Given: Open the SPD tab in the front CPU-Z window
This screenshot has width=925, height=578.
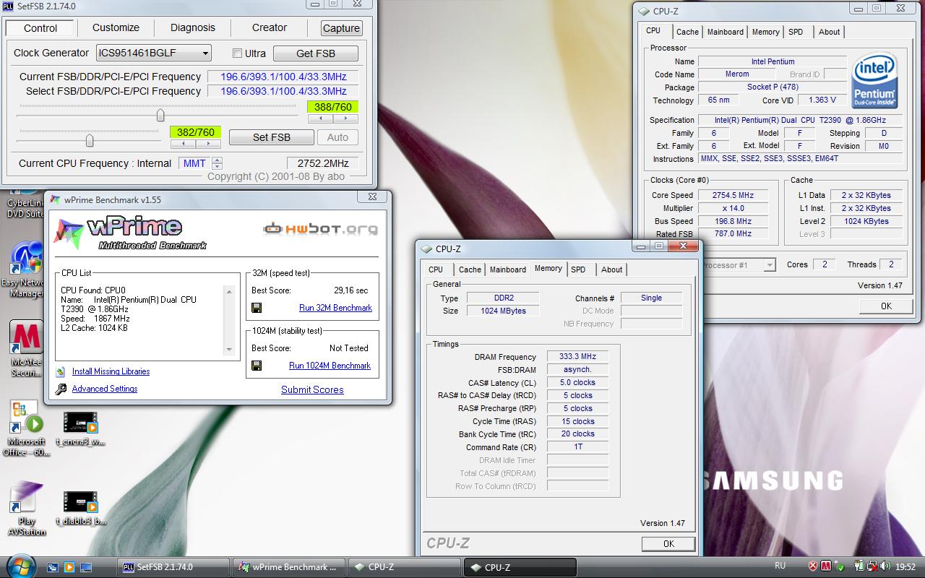Looking at the screenshot, I should (x=578, y=269).
